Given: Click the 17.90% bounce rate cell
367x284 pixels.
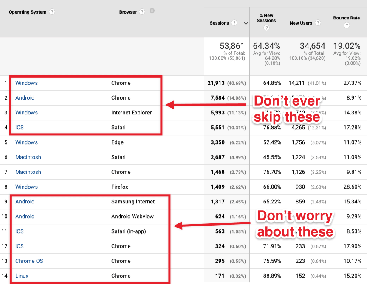Looking at the screenshot, I should pos(353,246).
